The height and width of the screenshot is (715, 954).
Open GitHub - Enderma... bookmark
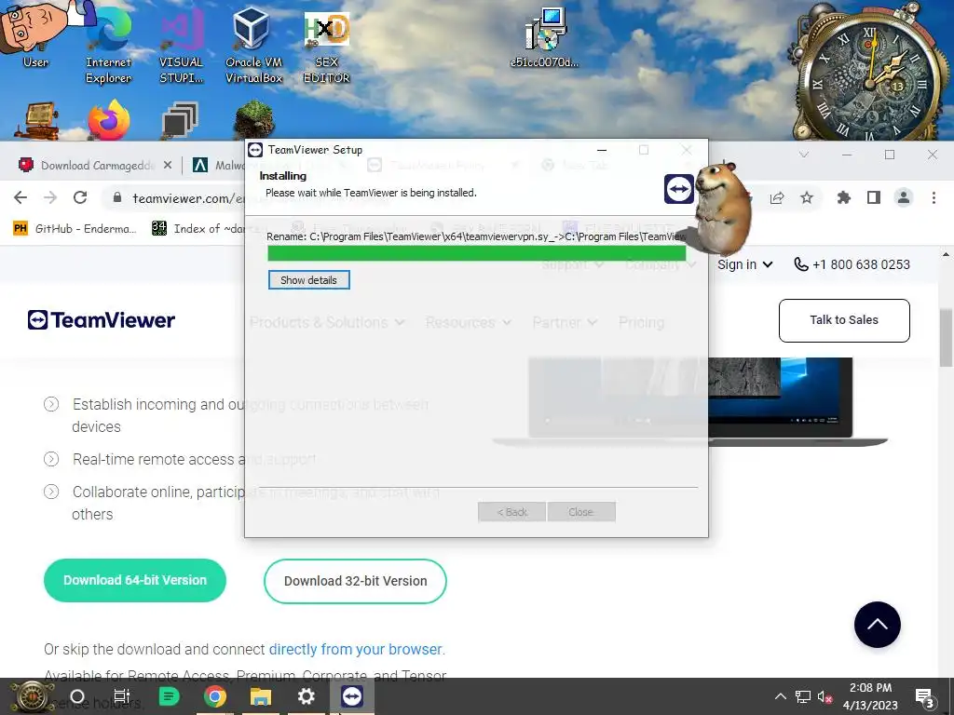coord(75,229)
